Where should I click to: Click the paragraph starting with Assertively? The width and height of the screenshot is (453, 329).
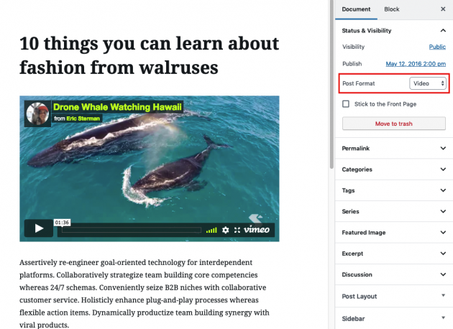click(x=145, y=294)
